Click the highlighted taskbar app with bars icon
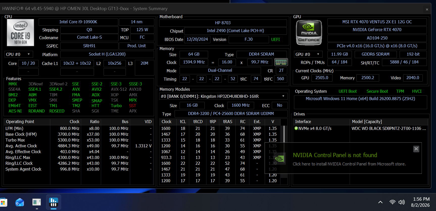Image resolution: width=436 pixels, height=211 pixels. coord(54,202)
